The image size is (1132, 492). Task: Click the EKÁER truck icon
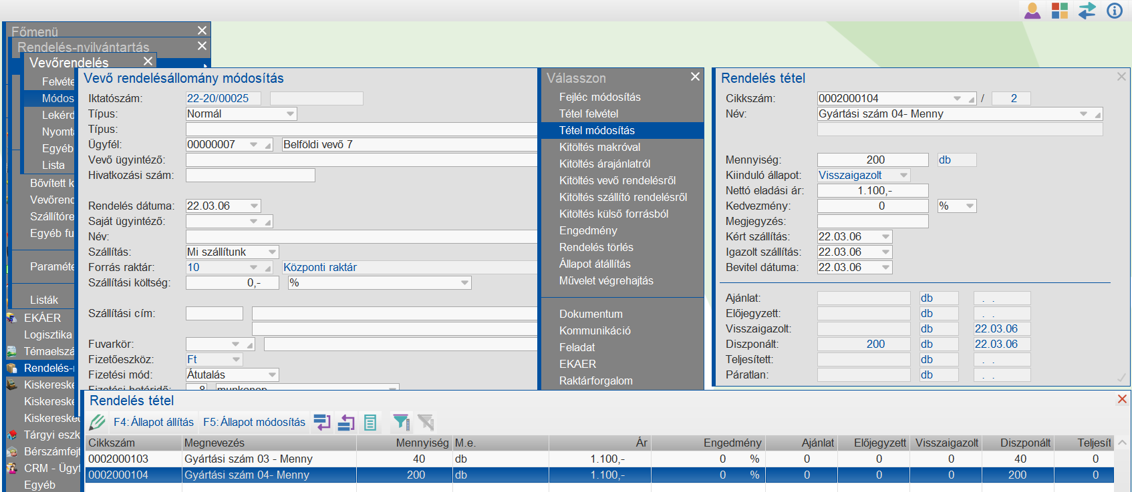pyautogui.click(x=12, y=318)
